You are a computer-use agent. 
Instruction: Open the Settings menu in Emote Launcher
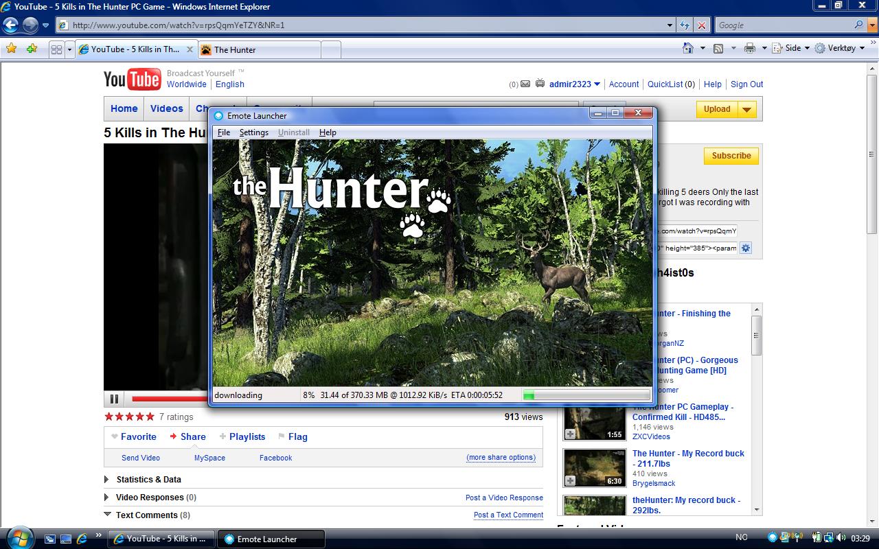click(254, 132)
